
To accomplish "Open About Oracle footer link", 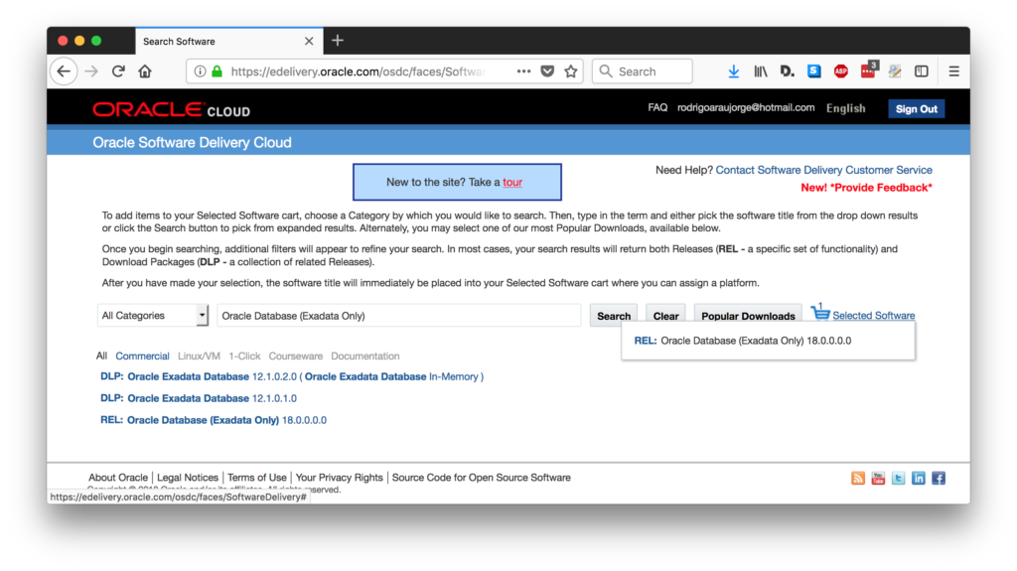I will coord(118,478).
